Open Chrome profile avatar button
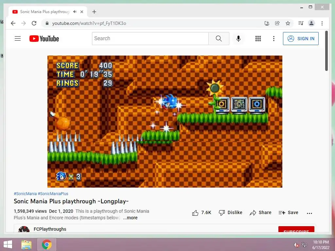The image size is (335, 251). 311,23
